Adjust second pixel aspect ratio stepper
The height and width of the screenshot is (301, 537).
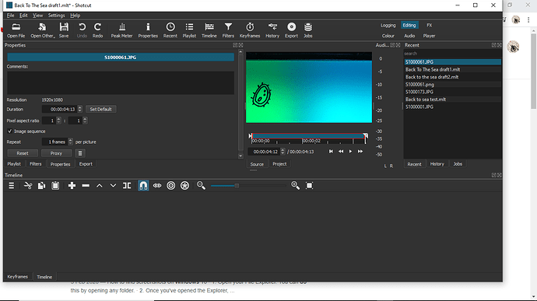(x=85, y=121)
